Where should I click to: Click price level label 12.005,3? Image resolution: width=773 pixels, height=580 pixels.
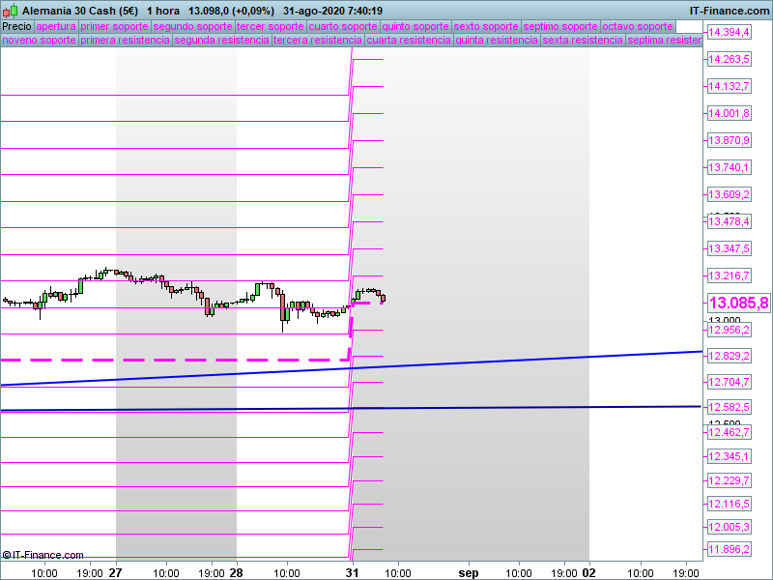730,527
